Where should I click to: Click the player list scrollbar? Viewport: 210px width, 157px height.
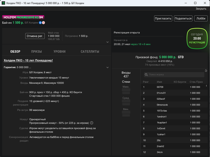pyautogui.click(x=206, y=85)
